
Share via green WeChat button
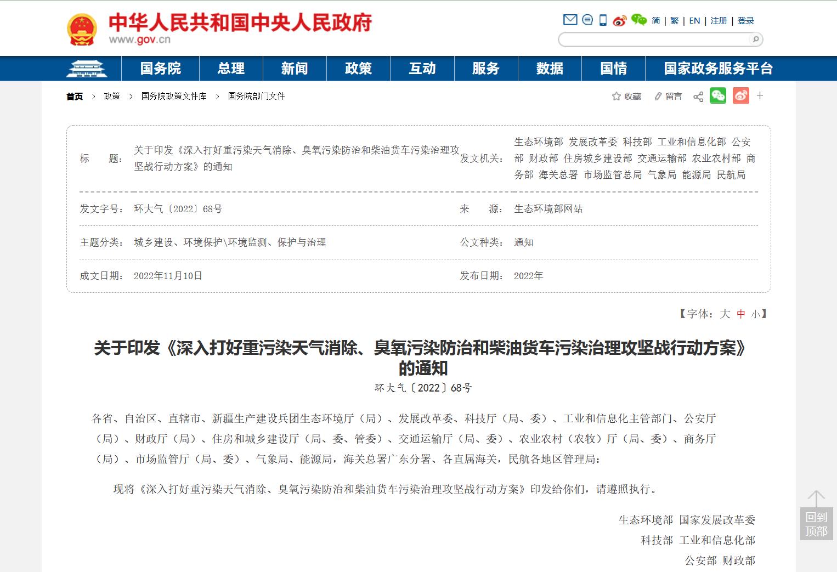coord(718,96)
